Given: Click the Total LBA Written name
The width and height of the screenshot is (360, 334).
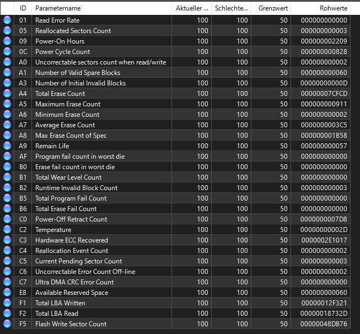Looking at the screenshot, I should pos(60,303).
